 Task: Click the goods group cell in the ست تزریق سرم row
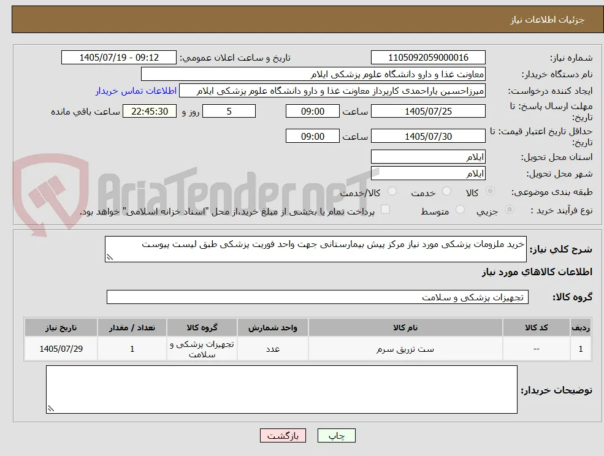[x=202, y=349]
